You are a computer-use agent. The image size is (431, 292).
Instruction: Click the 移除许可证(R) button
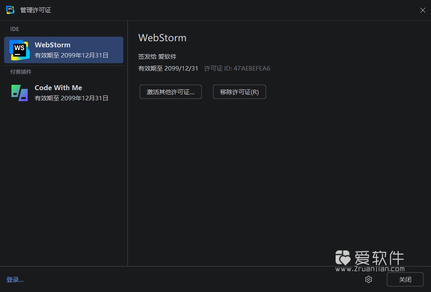coord(239,92)
